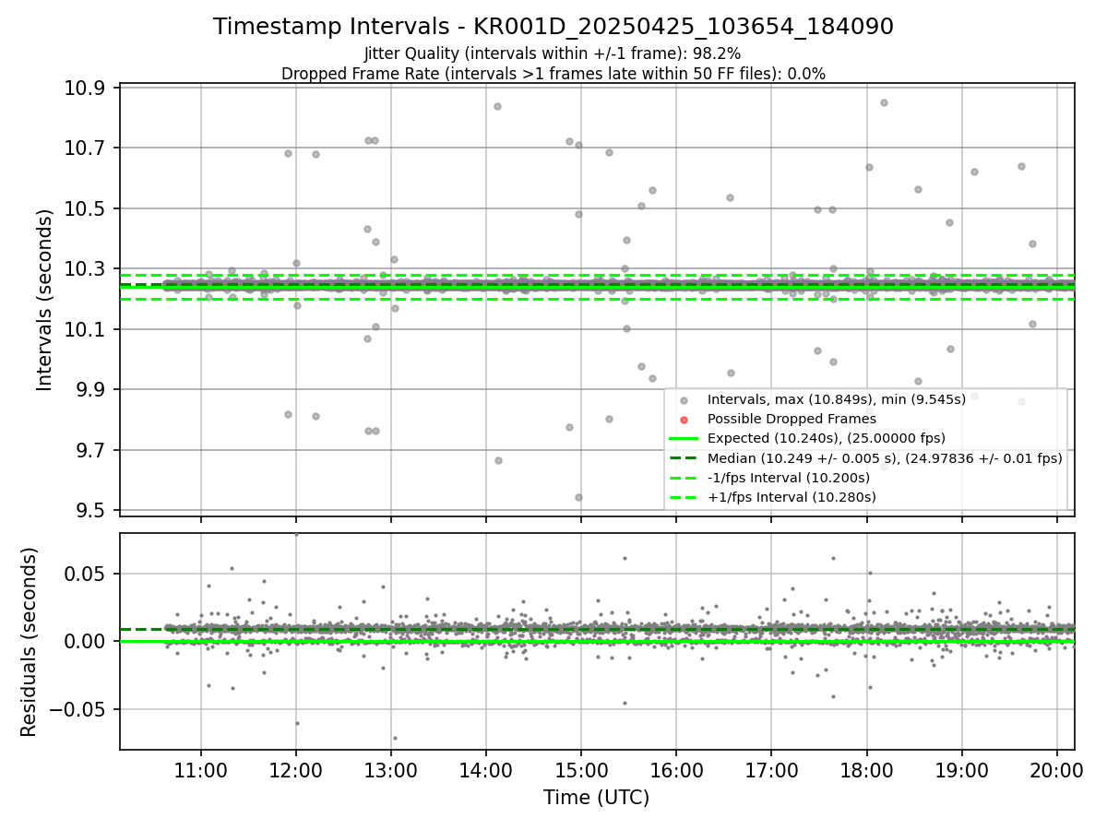Select the lowest interval point near 15:00
This screenshot has height=830, width=1107.
click(578, 497)
